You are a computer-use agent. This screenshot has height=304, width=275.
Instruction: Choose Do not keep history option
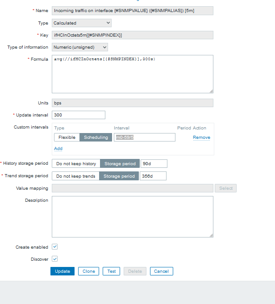click(x=76, y=164)
